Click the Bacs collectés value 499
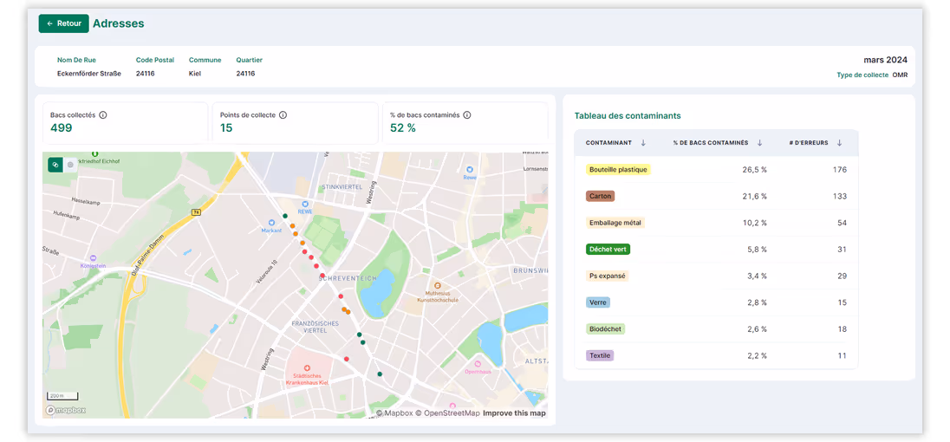950x442 pixels. click(x=62, y=127)
